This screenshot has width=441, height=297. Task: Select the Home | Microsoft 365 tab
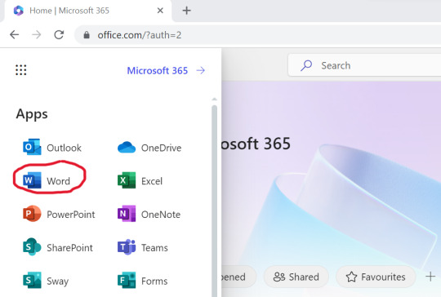click(87, 11)
